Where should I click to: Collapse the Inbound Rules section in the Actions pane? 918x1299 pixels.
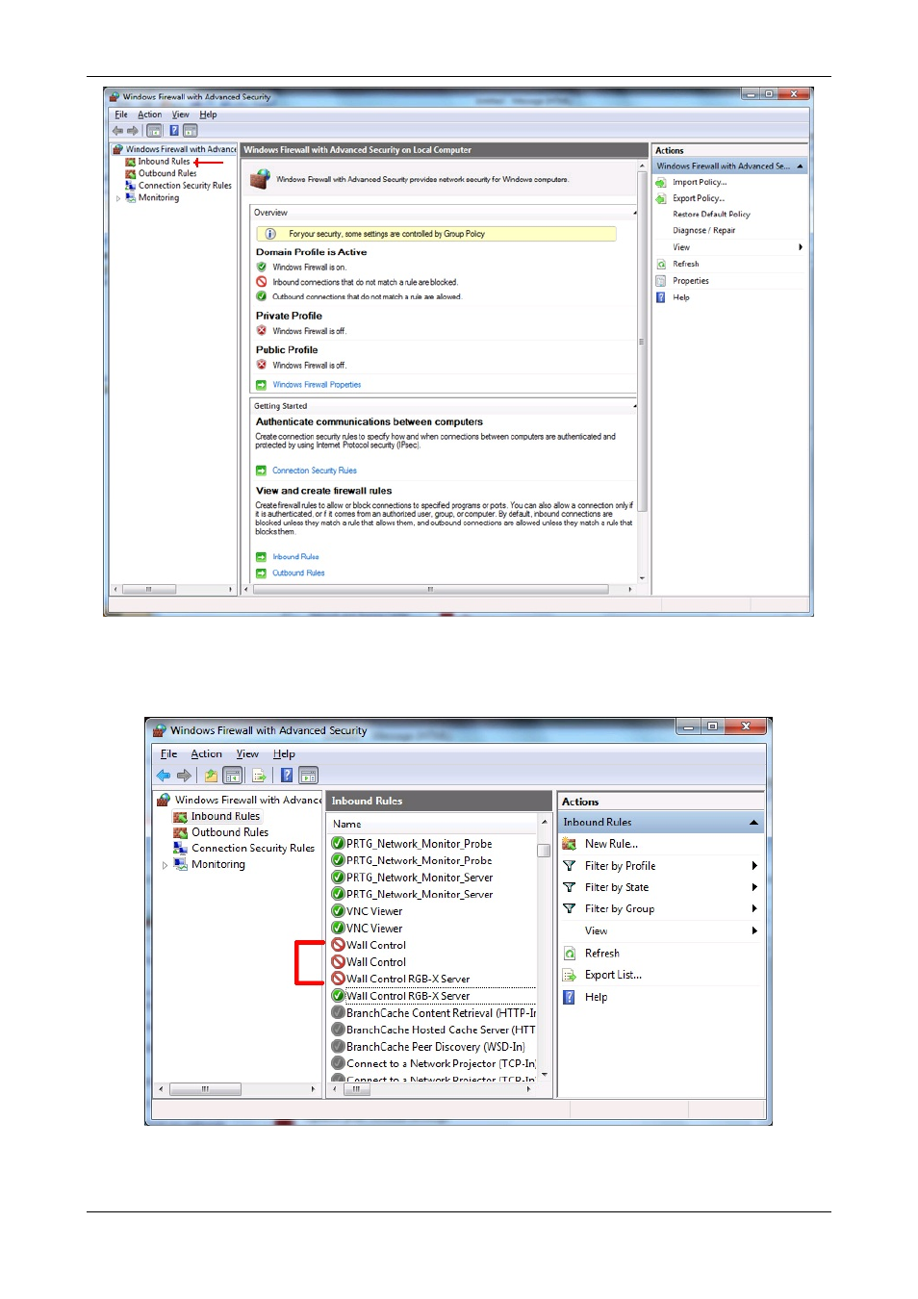[753, 823]
